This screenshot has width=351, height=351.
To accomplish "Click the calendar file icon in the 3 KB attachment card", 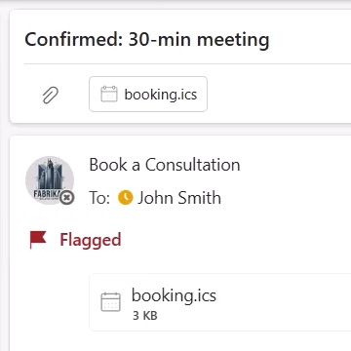I will (110, 302).
